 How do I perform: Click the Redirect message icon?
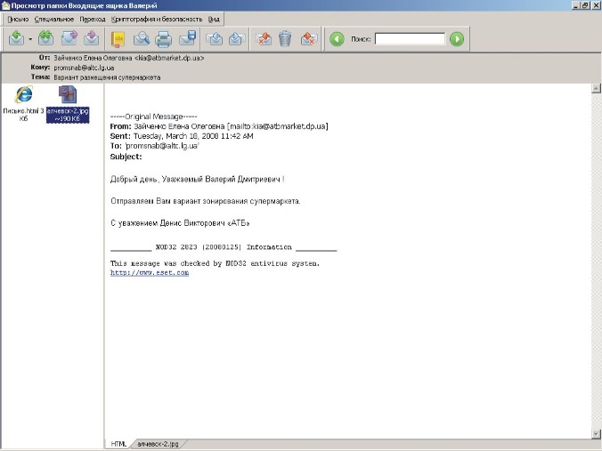coord(92,38)
